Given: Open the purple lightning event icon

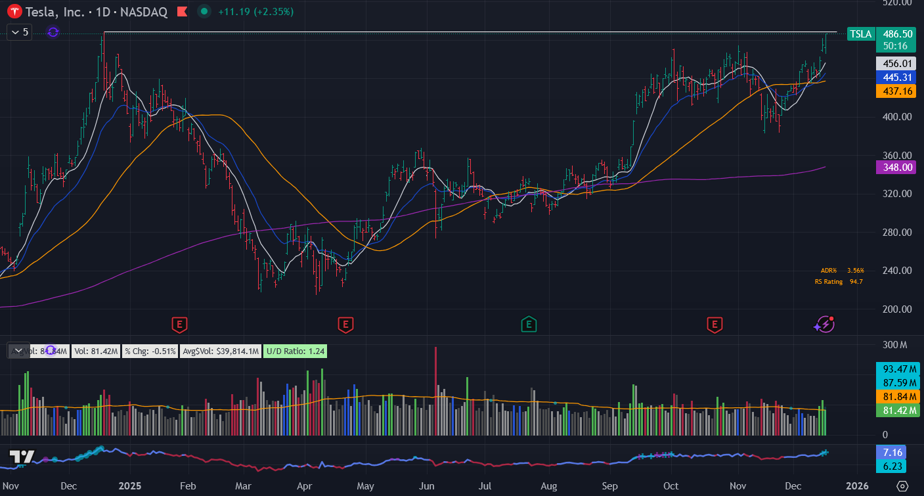Looking at the screenshot, I should (824, 324).
